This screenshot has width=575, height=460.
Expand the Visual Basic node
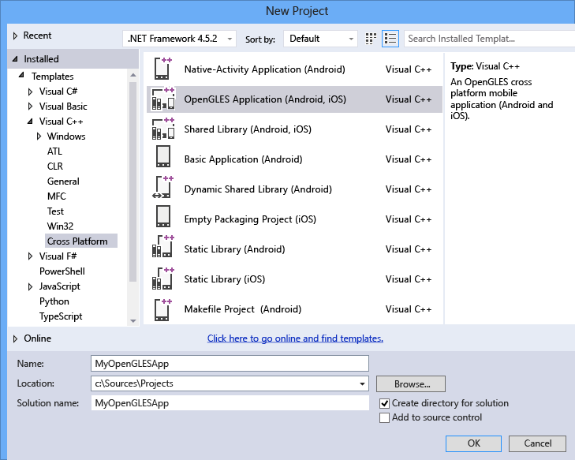(31, 107)
